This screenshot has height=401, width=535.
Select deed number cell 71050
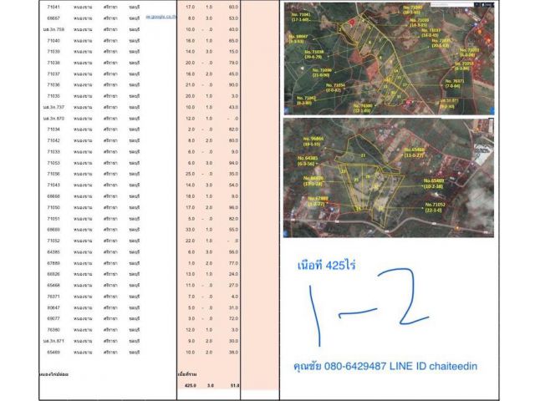pyautogui.click(x=53, y=207)
